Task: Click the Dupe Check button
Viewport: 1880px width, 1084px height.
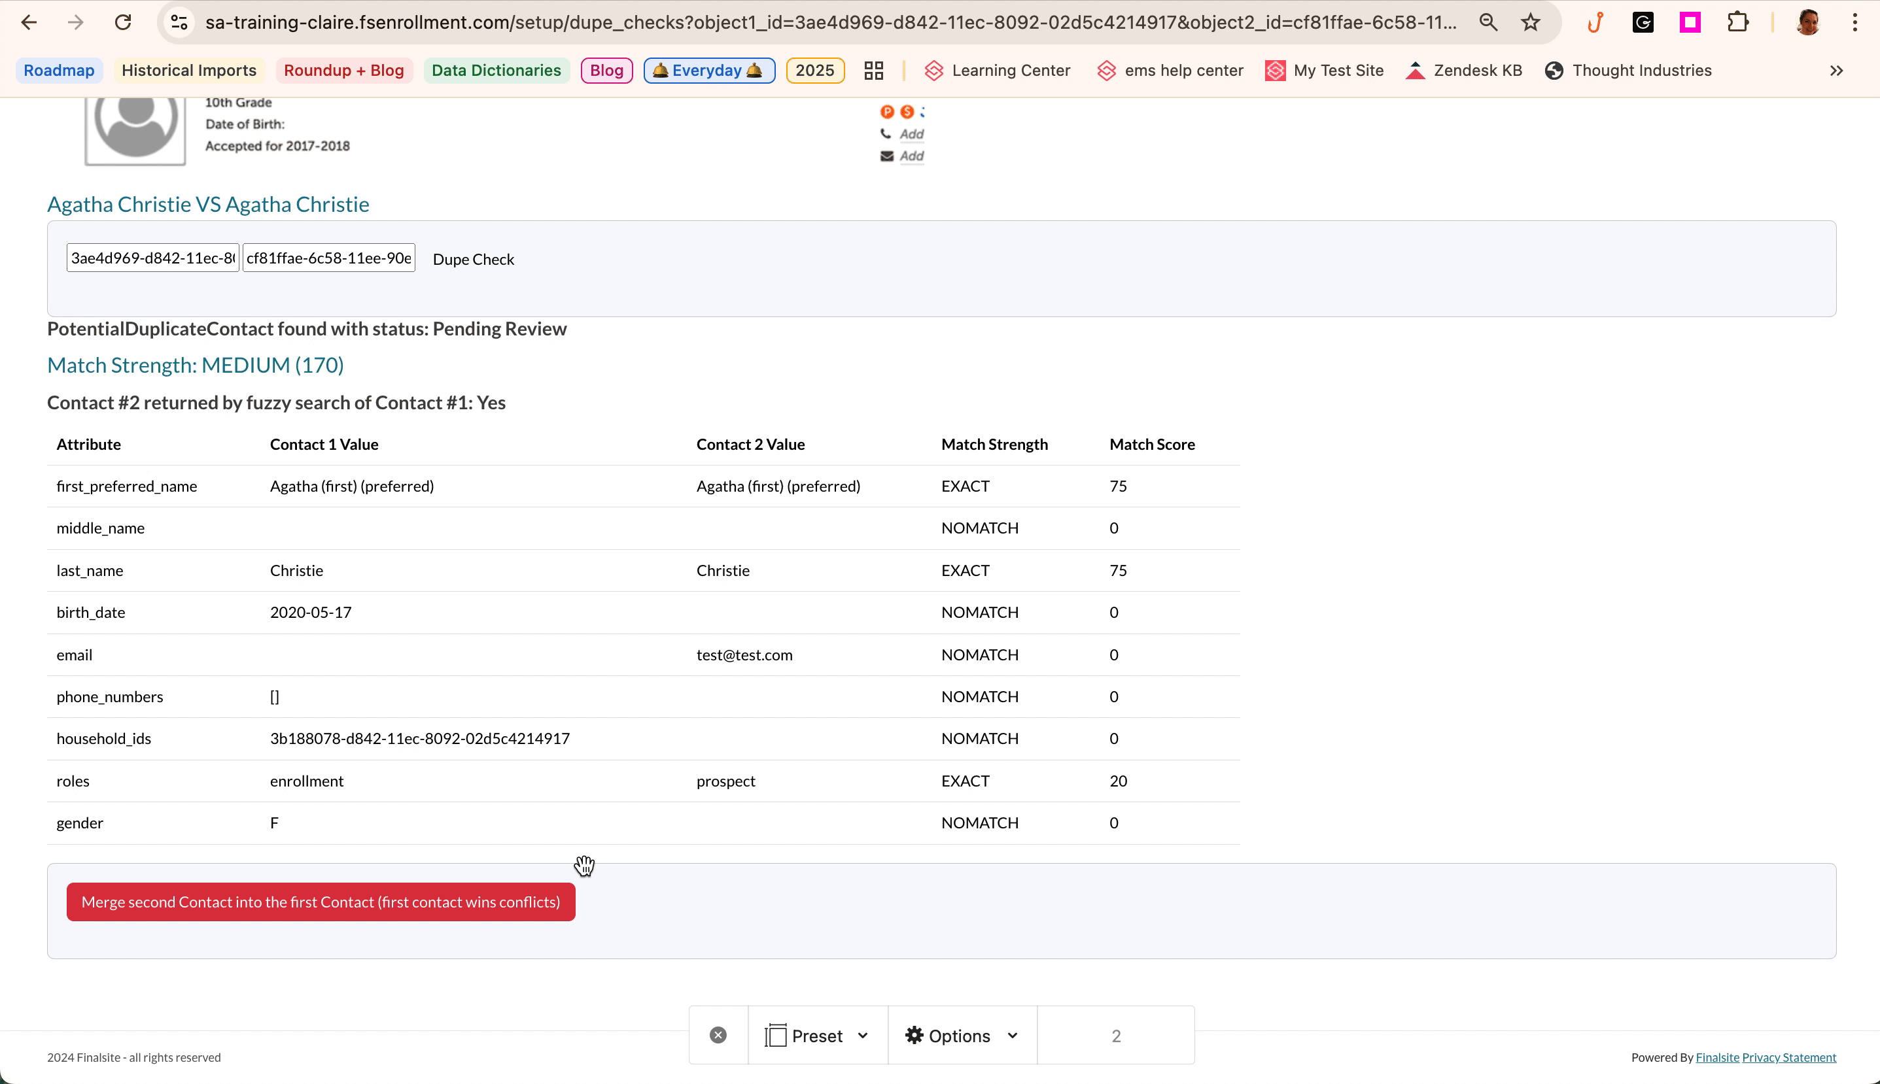Action: (473, 259)
